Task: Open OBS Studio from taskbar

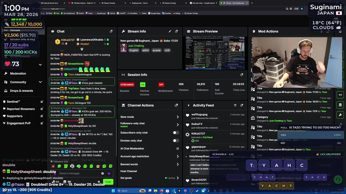Action: click(191, 191)
